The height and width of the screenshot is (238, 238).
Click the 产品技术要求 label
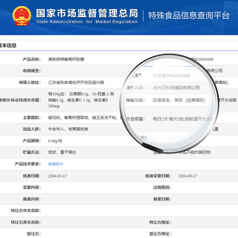[28, 164]
